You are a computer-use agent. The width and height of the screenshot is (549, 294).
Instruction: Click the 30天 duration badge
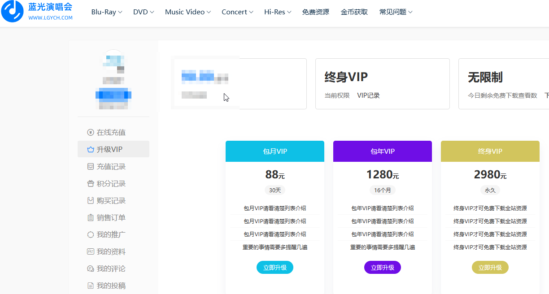pyautogui.click(x=275, y=190)
